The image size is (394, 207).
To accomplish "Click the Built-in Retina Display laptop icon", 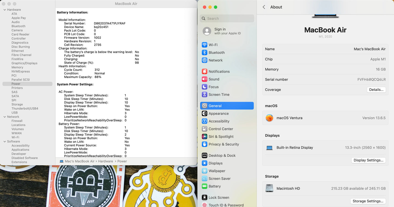I will tap(269, 148).
